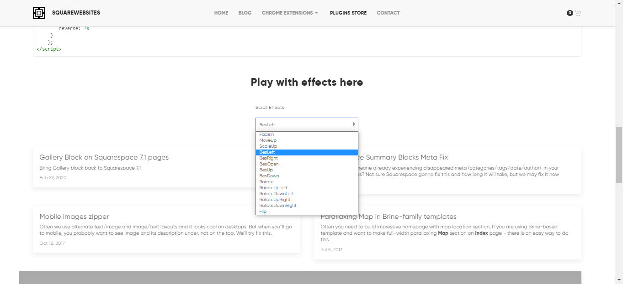623x284 pixels.
Task: Click the cart item count badge
Action: [570, 13]
